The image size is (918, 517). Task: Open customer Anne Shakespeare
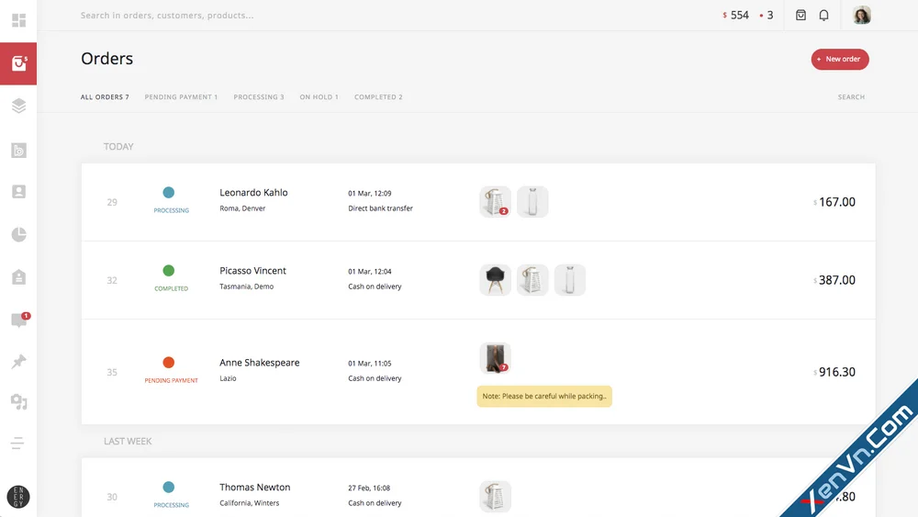point(260,363)
